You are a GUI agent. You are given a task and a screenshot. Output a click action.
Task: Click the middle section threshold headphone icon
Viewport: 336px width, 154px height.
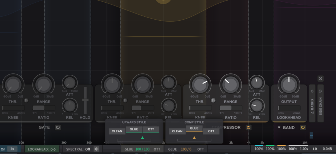[x=125, y=101]
